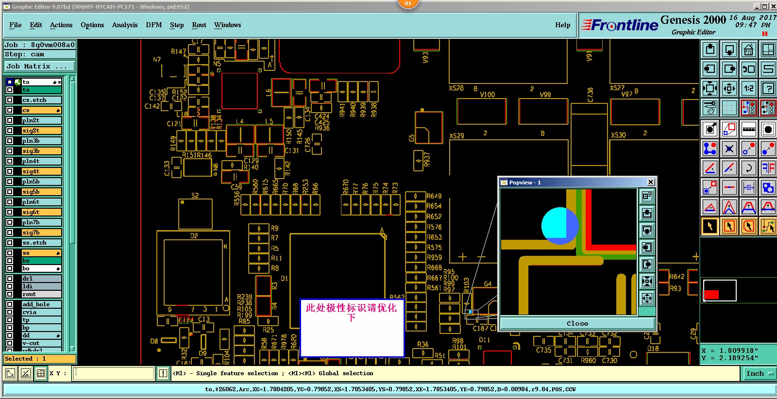The height and width of the screenshot is (399, 777).
Task: Select the black arrow single select tool
Action: pos(710,226)
